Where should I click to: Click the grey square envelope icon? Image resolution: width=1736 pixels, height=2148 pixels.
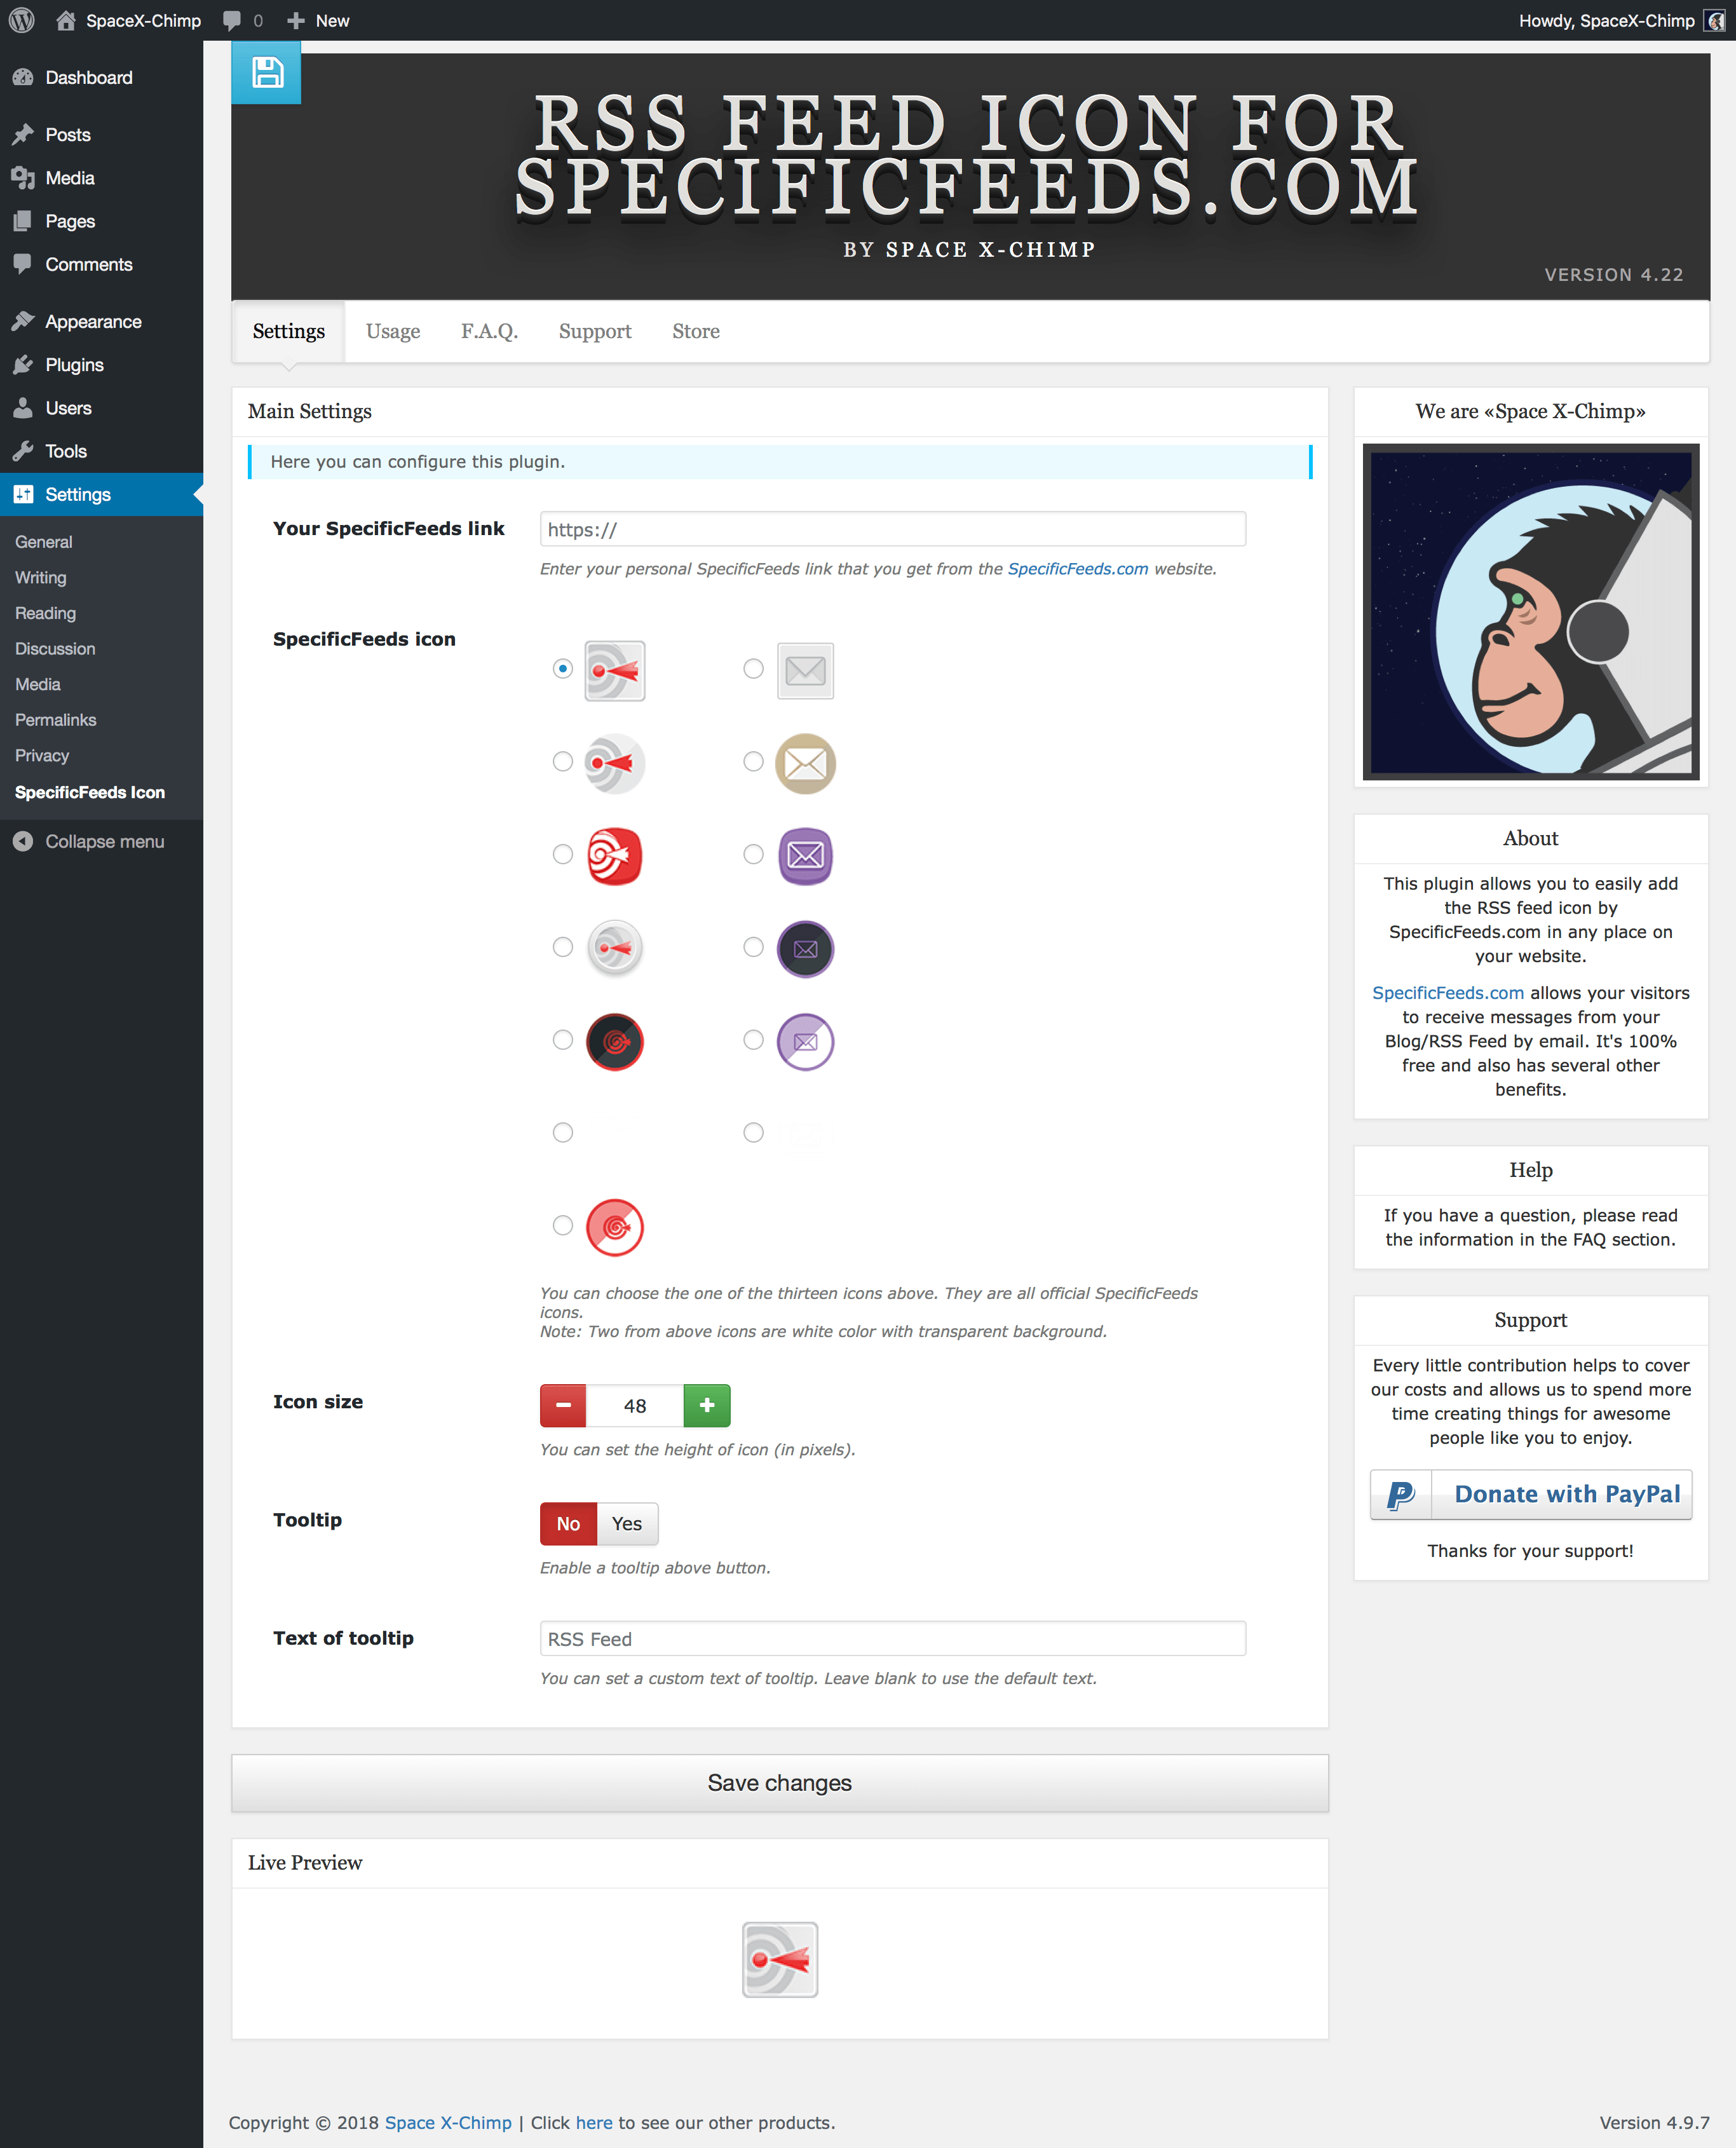[806, 670]
